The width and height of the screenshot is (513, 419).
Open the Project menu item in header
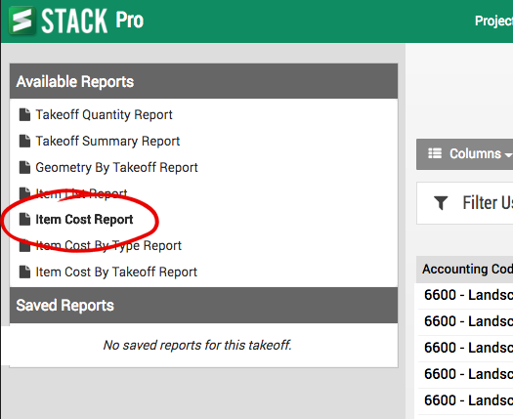click(493, 21)
